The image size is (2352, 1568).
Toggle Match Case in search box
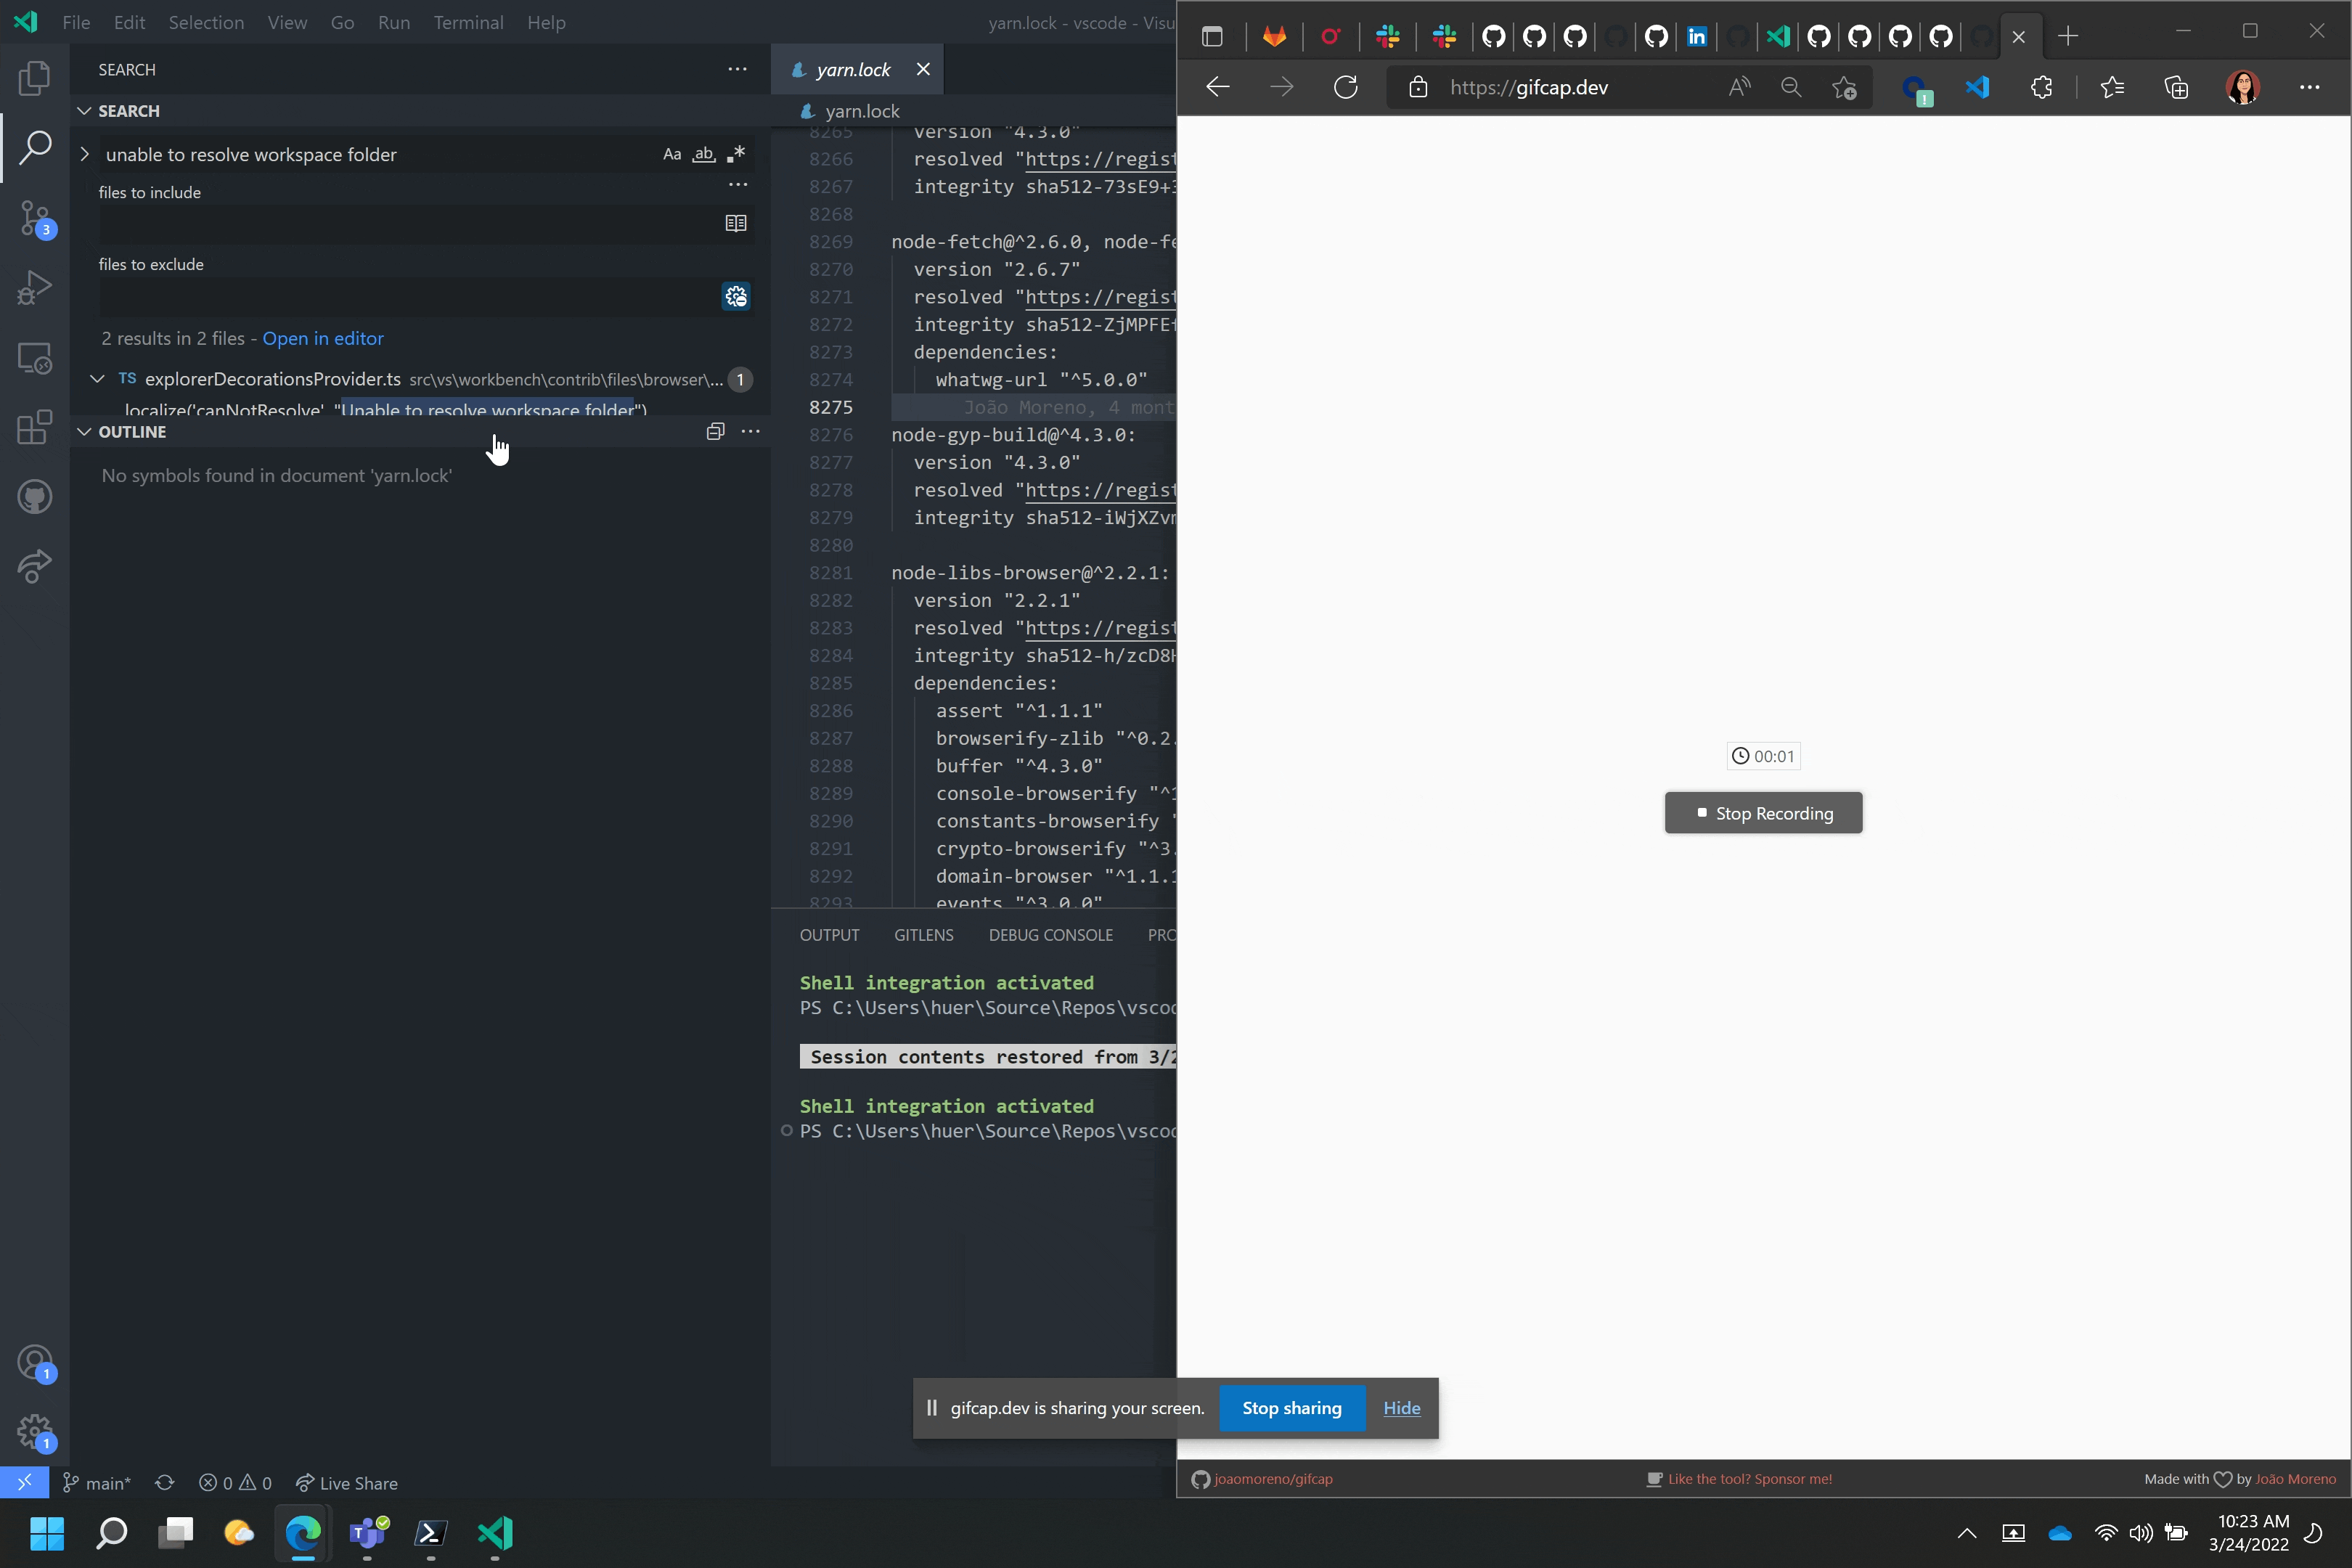click(672, 154)
